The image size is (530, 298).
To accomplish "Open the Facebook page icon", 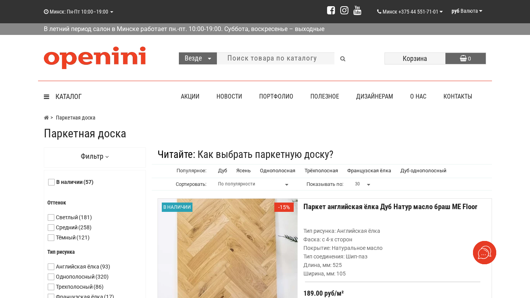I will coord(331,10).
